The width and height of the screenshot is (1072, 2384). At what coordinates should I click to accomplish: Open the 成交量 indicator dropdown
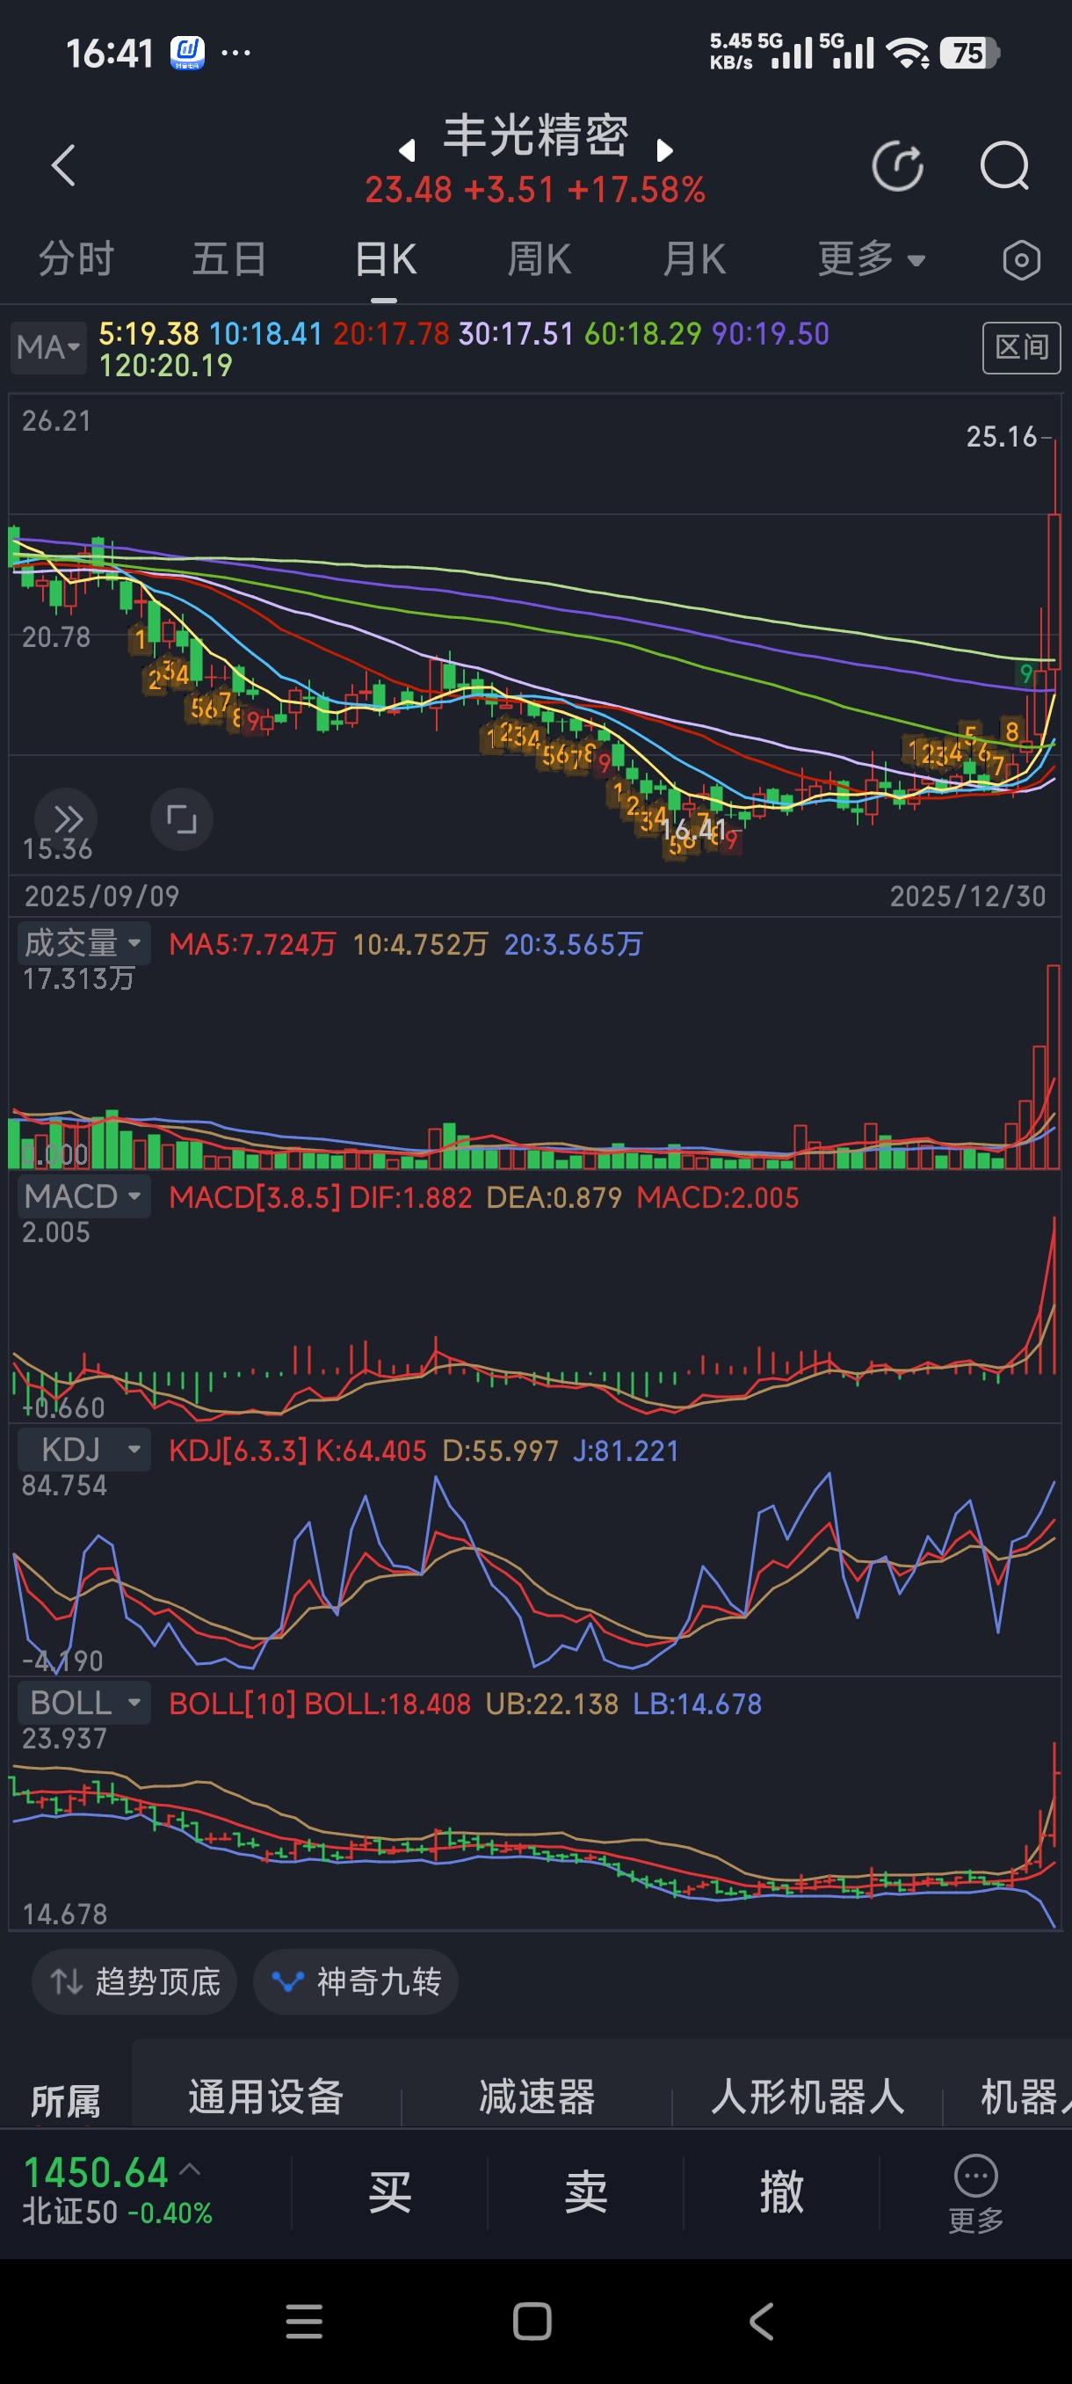tap(83, 943)
